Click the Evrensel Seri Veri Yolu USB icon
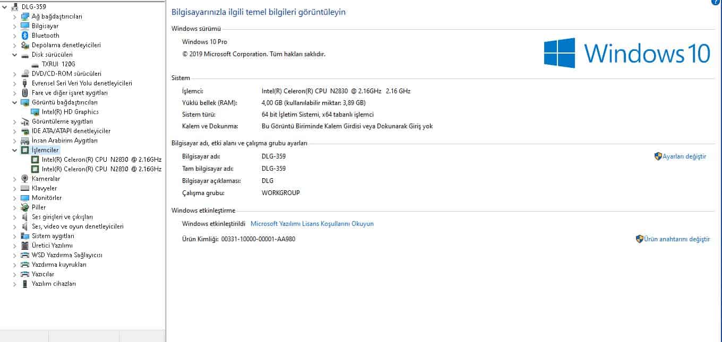The image size is (722, 342). pyautogui.click(x=24, y=83)
